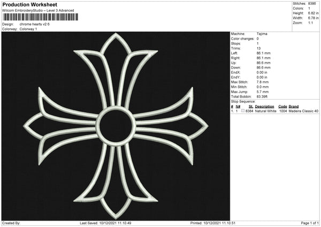This screenshot has width=321, height=227.
Task: Select the design name 'chrome hearts v2 6'
Action: point(35,24)
